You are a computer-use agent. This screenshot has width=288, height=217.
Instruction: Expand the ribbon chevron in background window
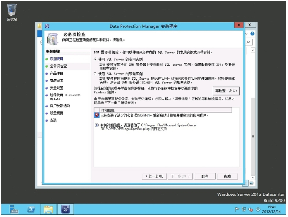pyautogui.click(x=246, y=34)
